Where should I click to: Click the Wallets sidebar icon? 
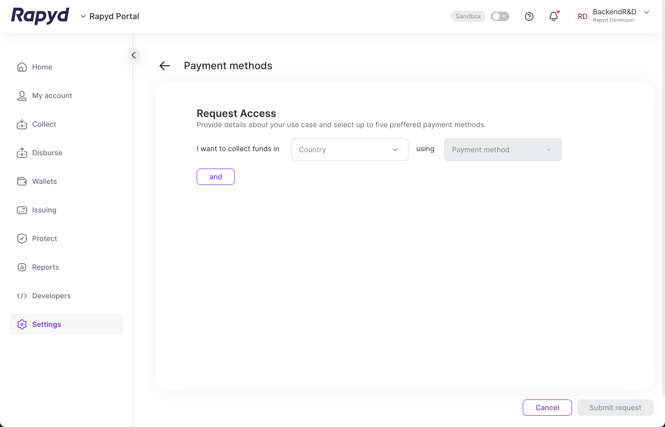(22, 181)
